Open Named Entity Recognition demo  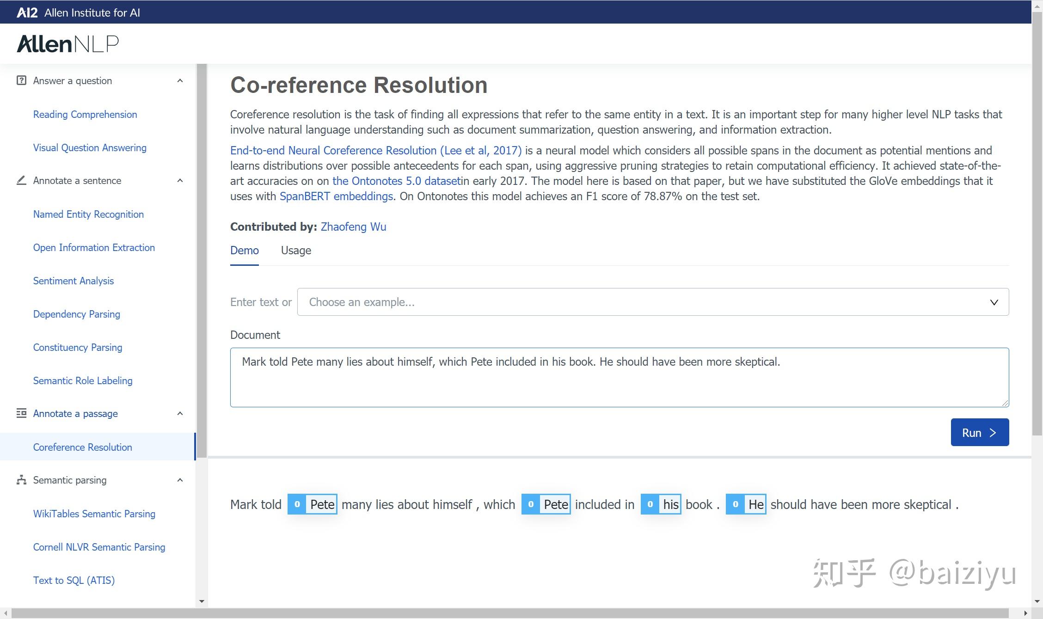[88, 214]
